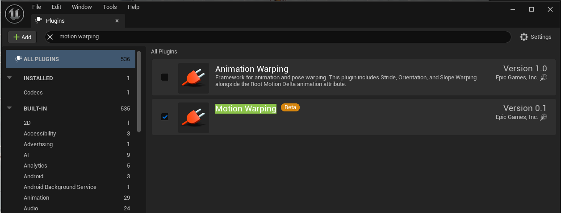
Task: Open plugin Settings
Action: coord(536,37)
